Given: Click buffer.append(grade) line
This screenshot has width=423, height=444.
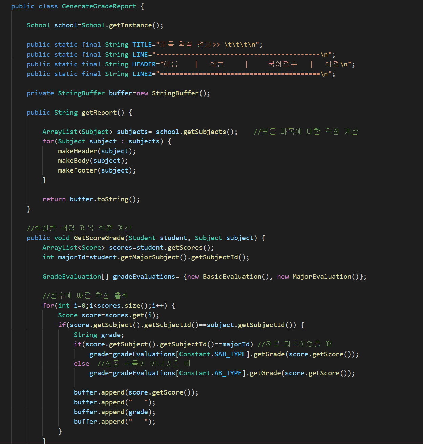Looking at the screenshot, I should [x=114, y=412].
